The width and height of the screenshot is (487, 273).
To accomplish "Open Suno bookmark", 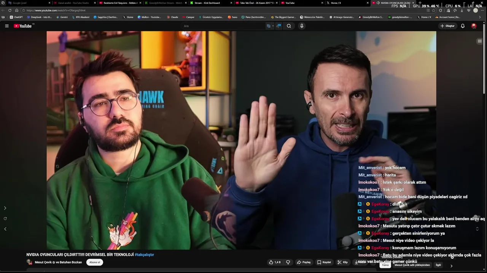I will (x=232, y=17).
